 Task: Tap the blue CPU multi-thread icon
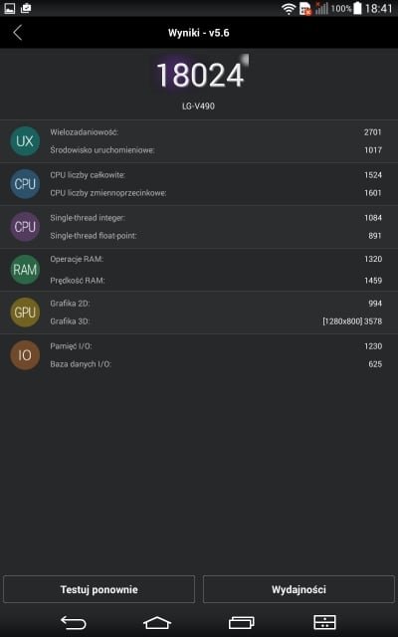click(x=25, y=184)
